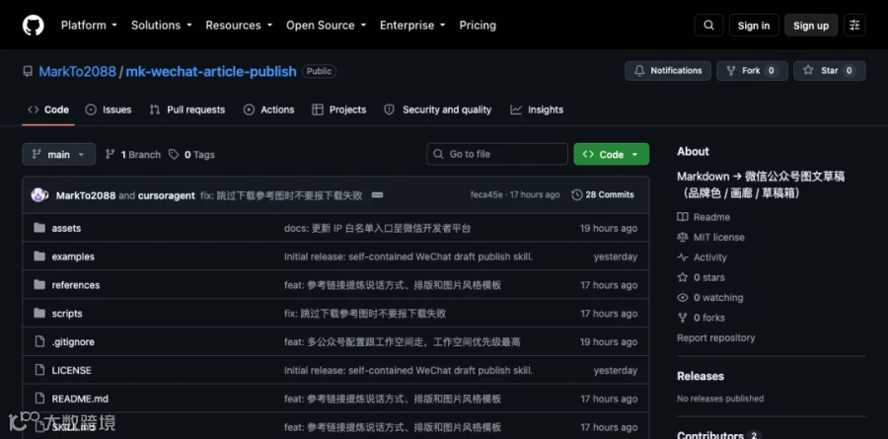This screenshot has width=888, height=439.
Task: Switch to Security and quality tab
Action: click(x=438, y=110)
